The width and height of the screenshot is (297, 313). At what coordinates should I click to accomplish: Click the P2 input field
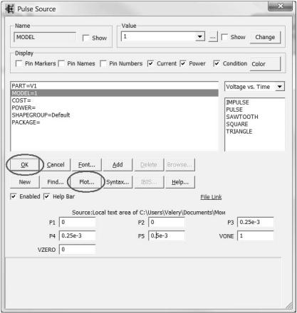(167, 223)
